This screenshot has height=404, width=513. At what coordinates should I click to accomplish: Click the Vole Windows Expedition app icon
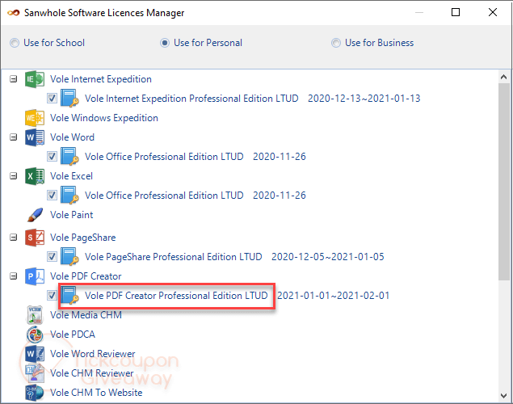coord(35,118)
